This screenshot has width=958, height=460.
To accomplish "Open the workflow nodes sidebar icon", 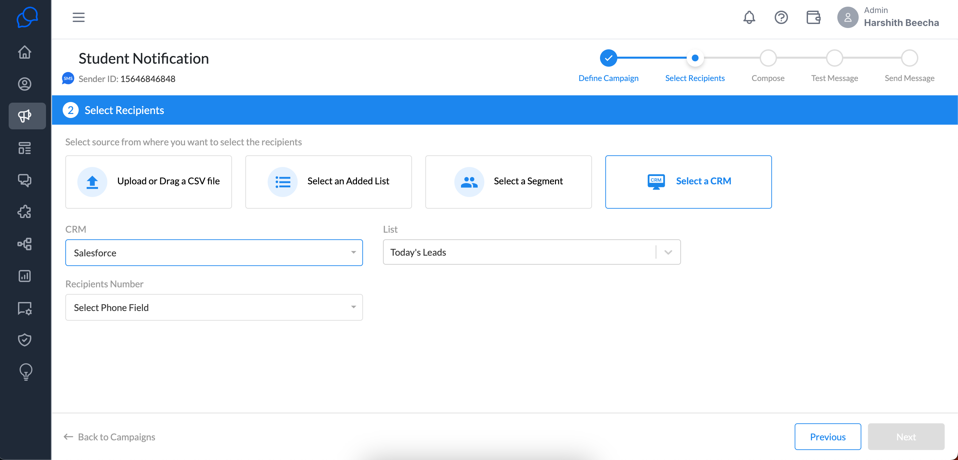I will (25, 244).
